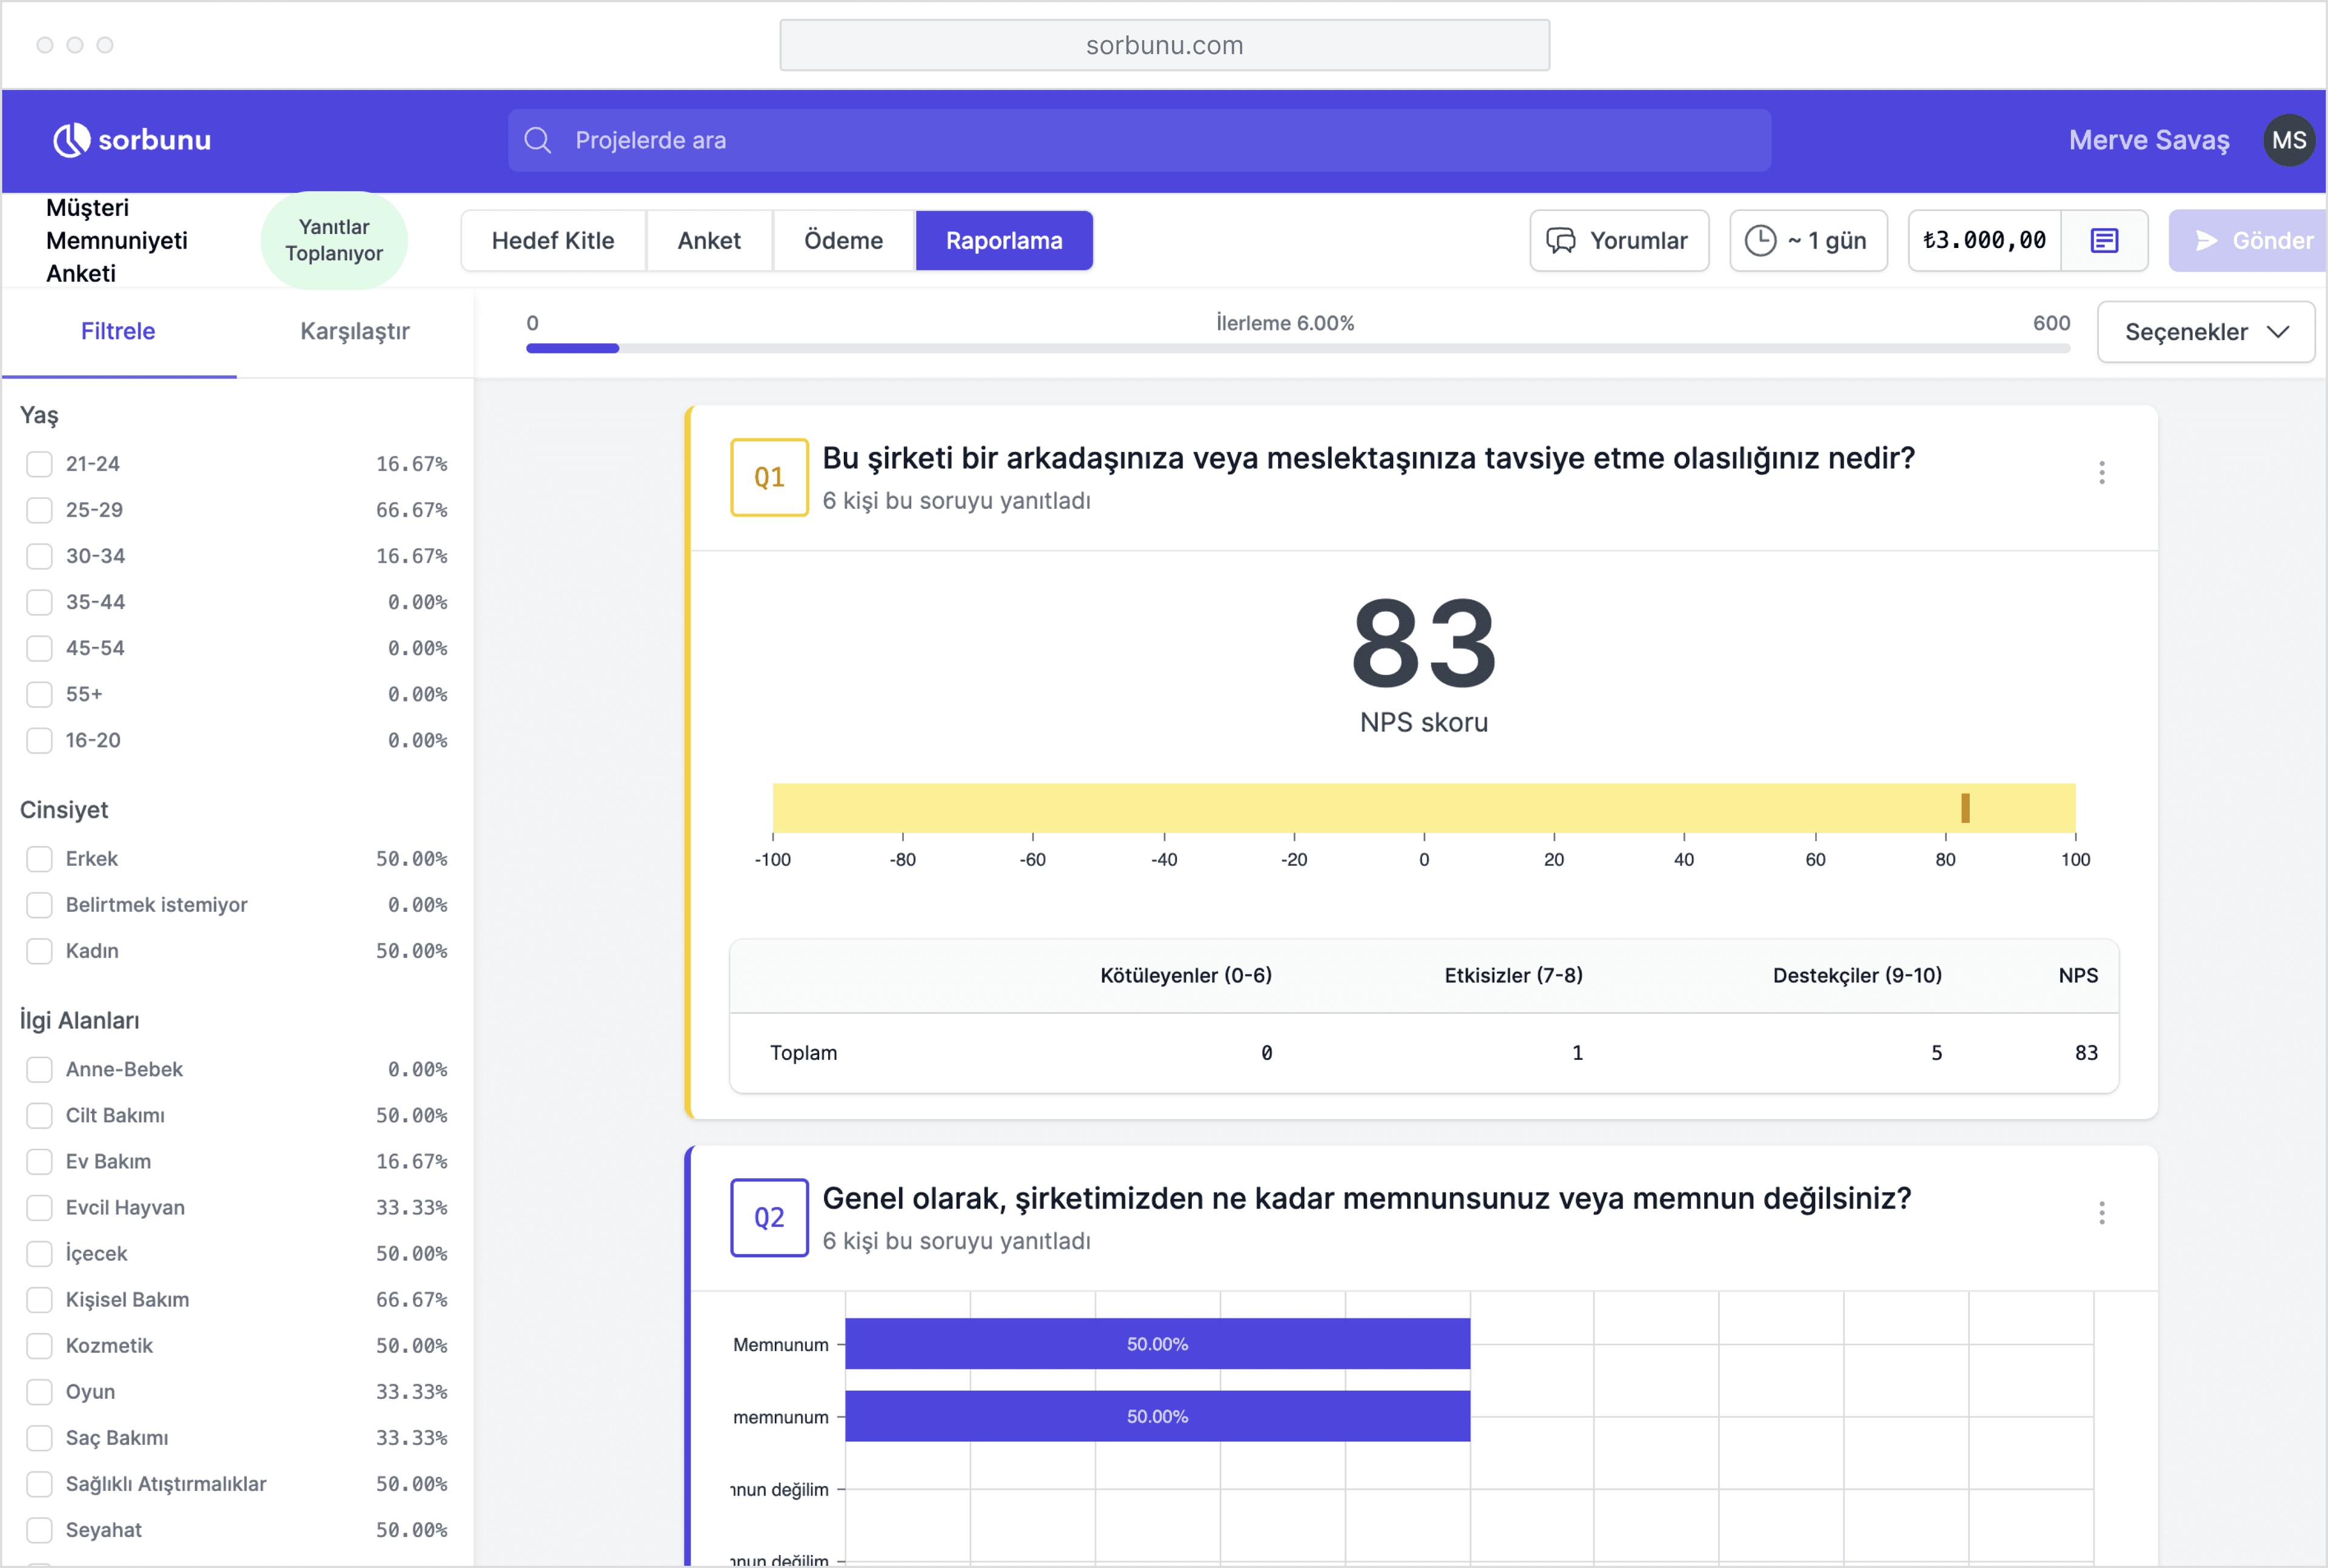2328x1568 pixels.
Task: Click the İlerleme progress bar
Action: [x=1296, y=348]
